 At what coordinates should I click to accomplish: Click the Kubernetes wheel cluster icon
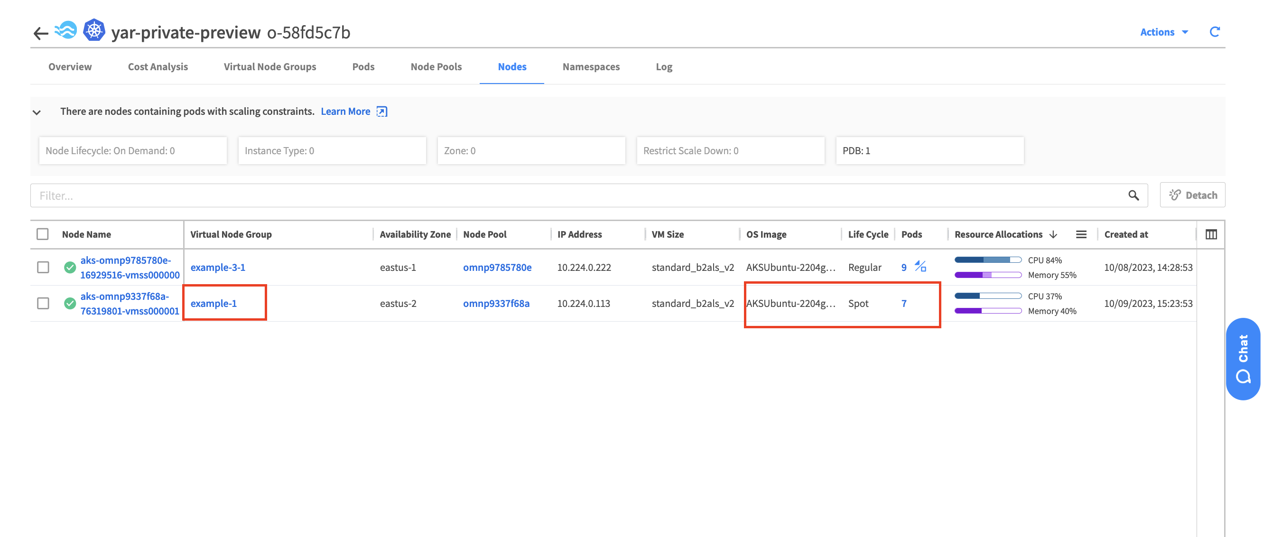94,30
